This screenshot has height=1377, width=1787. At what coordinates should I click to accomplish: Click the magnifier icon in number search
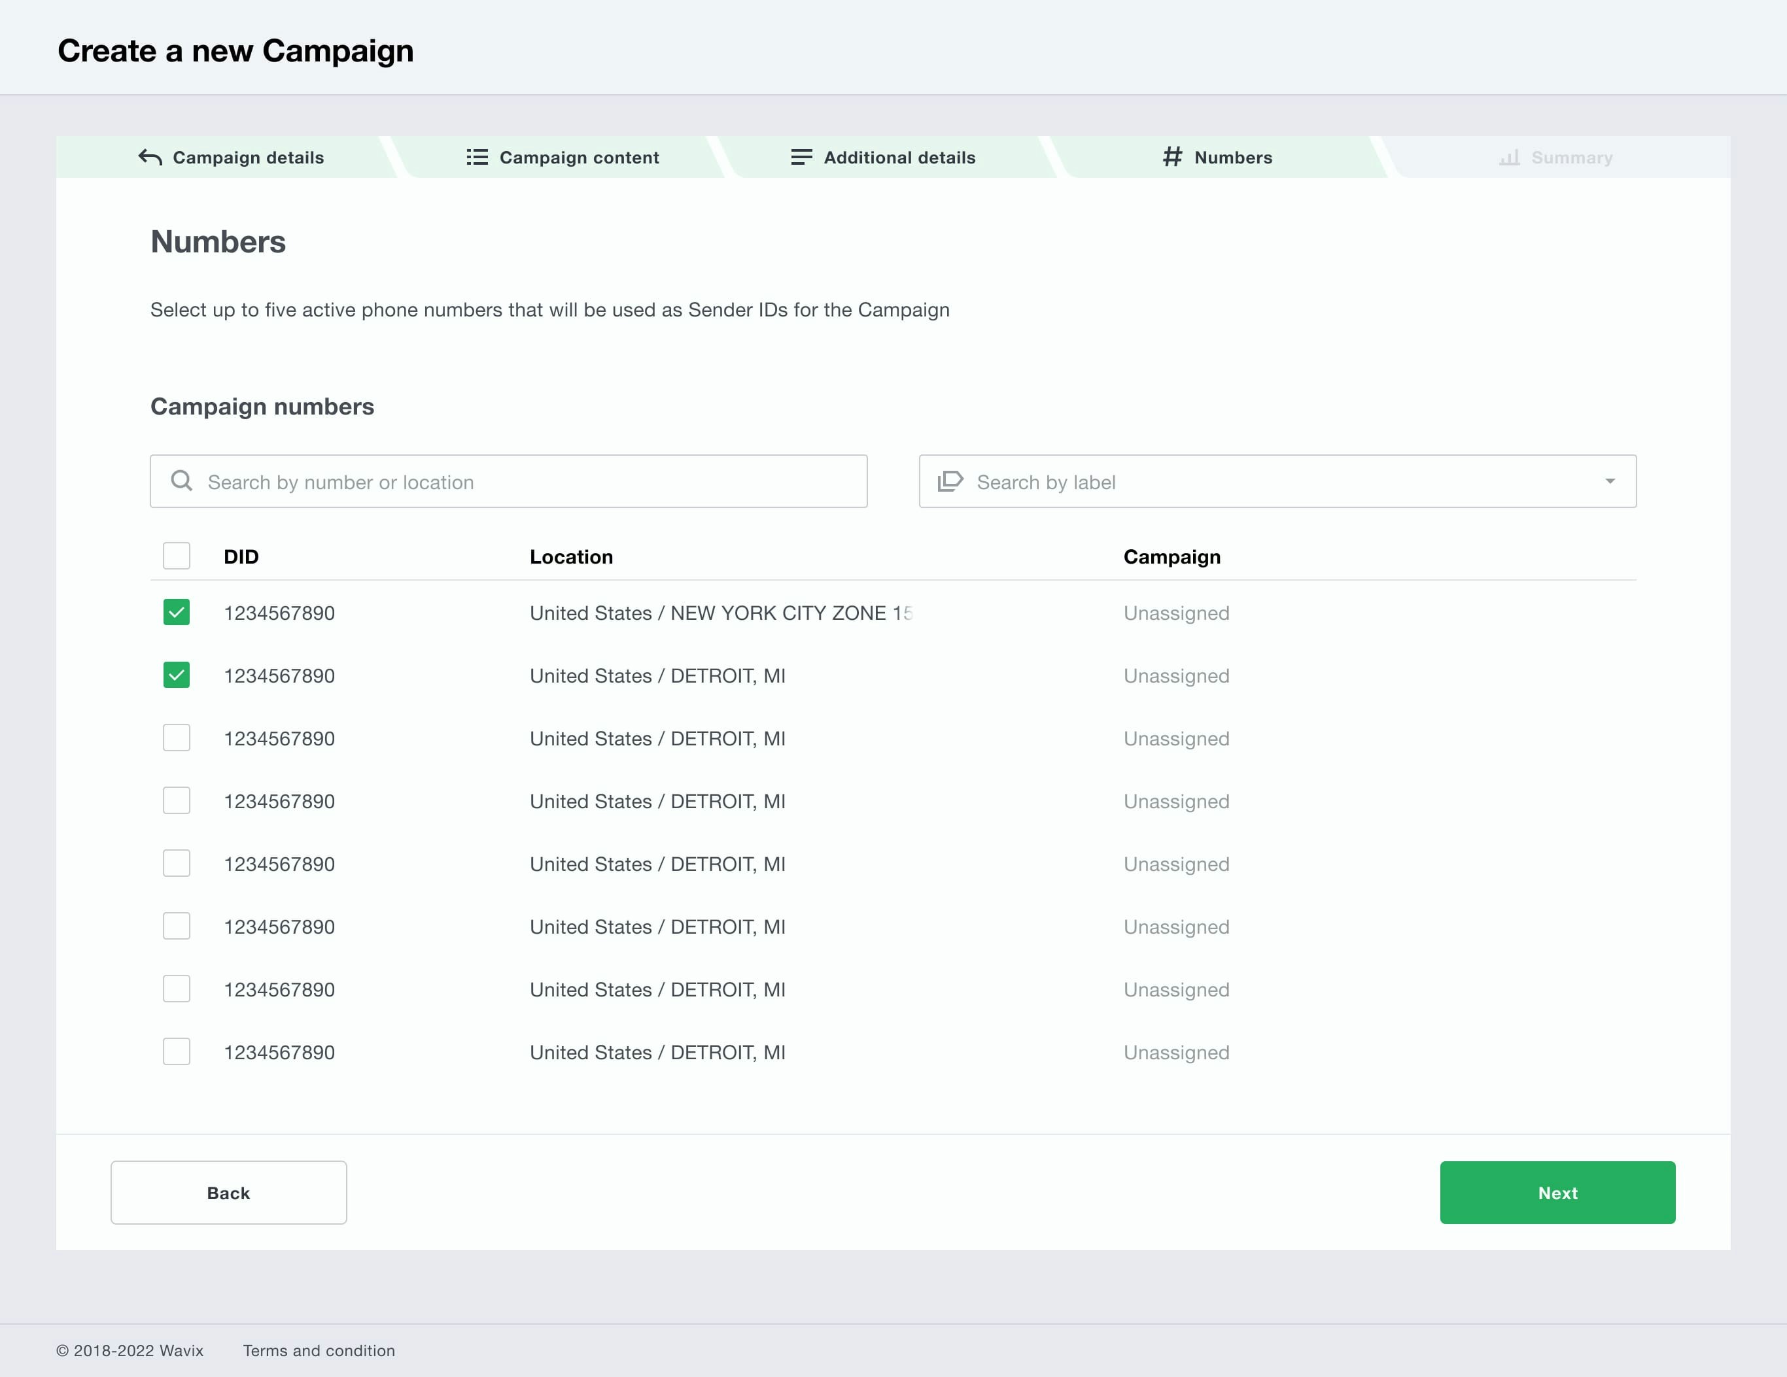click(x=182, y=481)
